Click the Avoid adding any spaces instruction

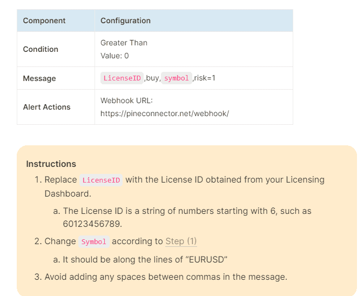click(166, 277)
